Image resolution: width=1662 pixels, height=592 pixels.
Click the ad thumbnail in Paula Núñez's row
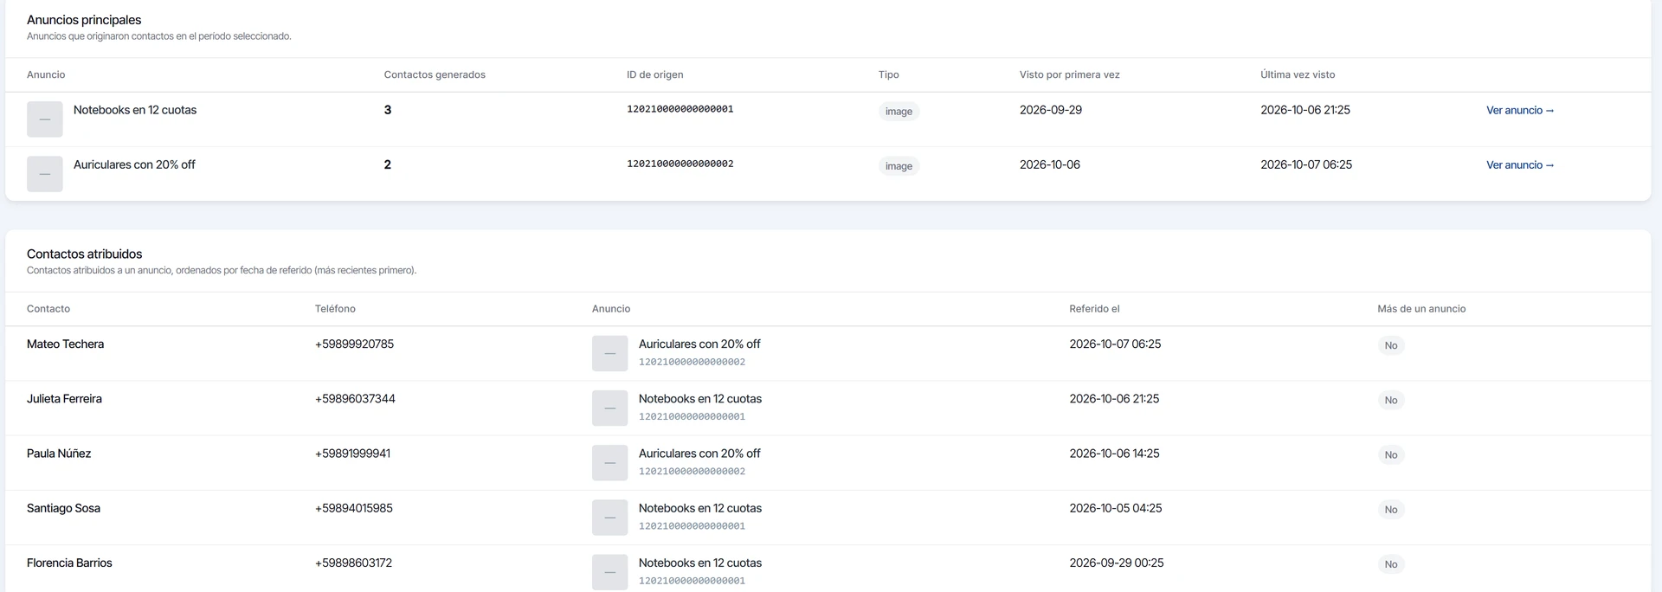pos(610,462)
